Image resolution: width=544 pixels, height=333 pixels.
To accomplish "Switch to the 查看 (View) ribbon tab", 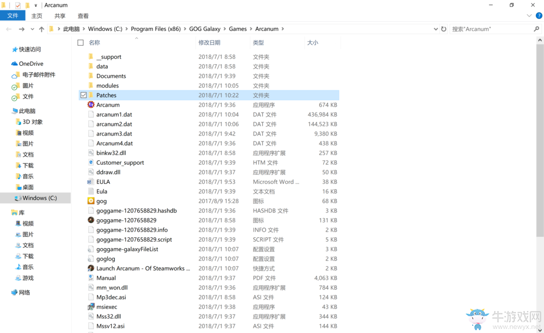I will pyautogui.click(x=83, y=16).
